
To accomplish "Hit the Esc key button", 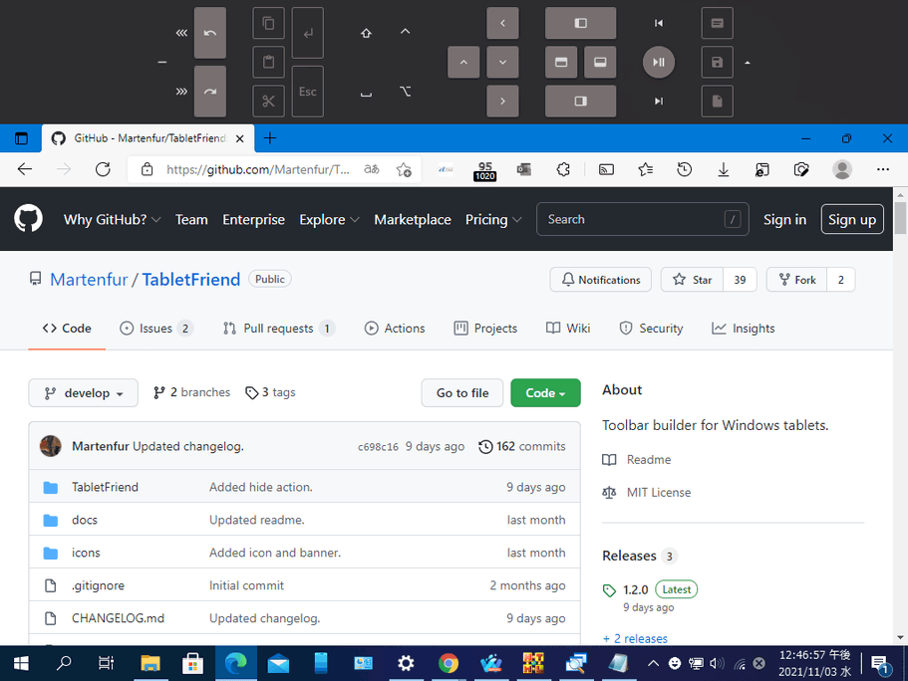I will click(x=308, y=92).
